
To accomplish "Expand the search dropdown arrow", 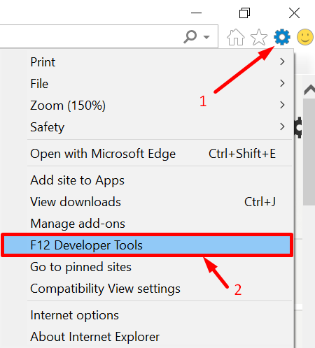I will (x=206, y=37).
